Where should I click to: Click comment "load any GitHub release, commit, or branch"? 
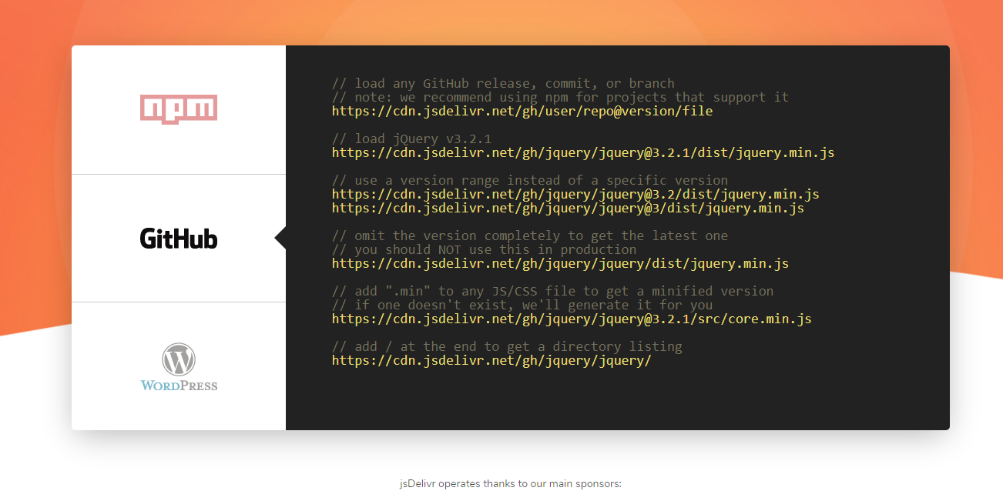point(503,83)
